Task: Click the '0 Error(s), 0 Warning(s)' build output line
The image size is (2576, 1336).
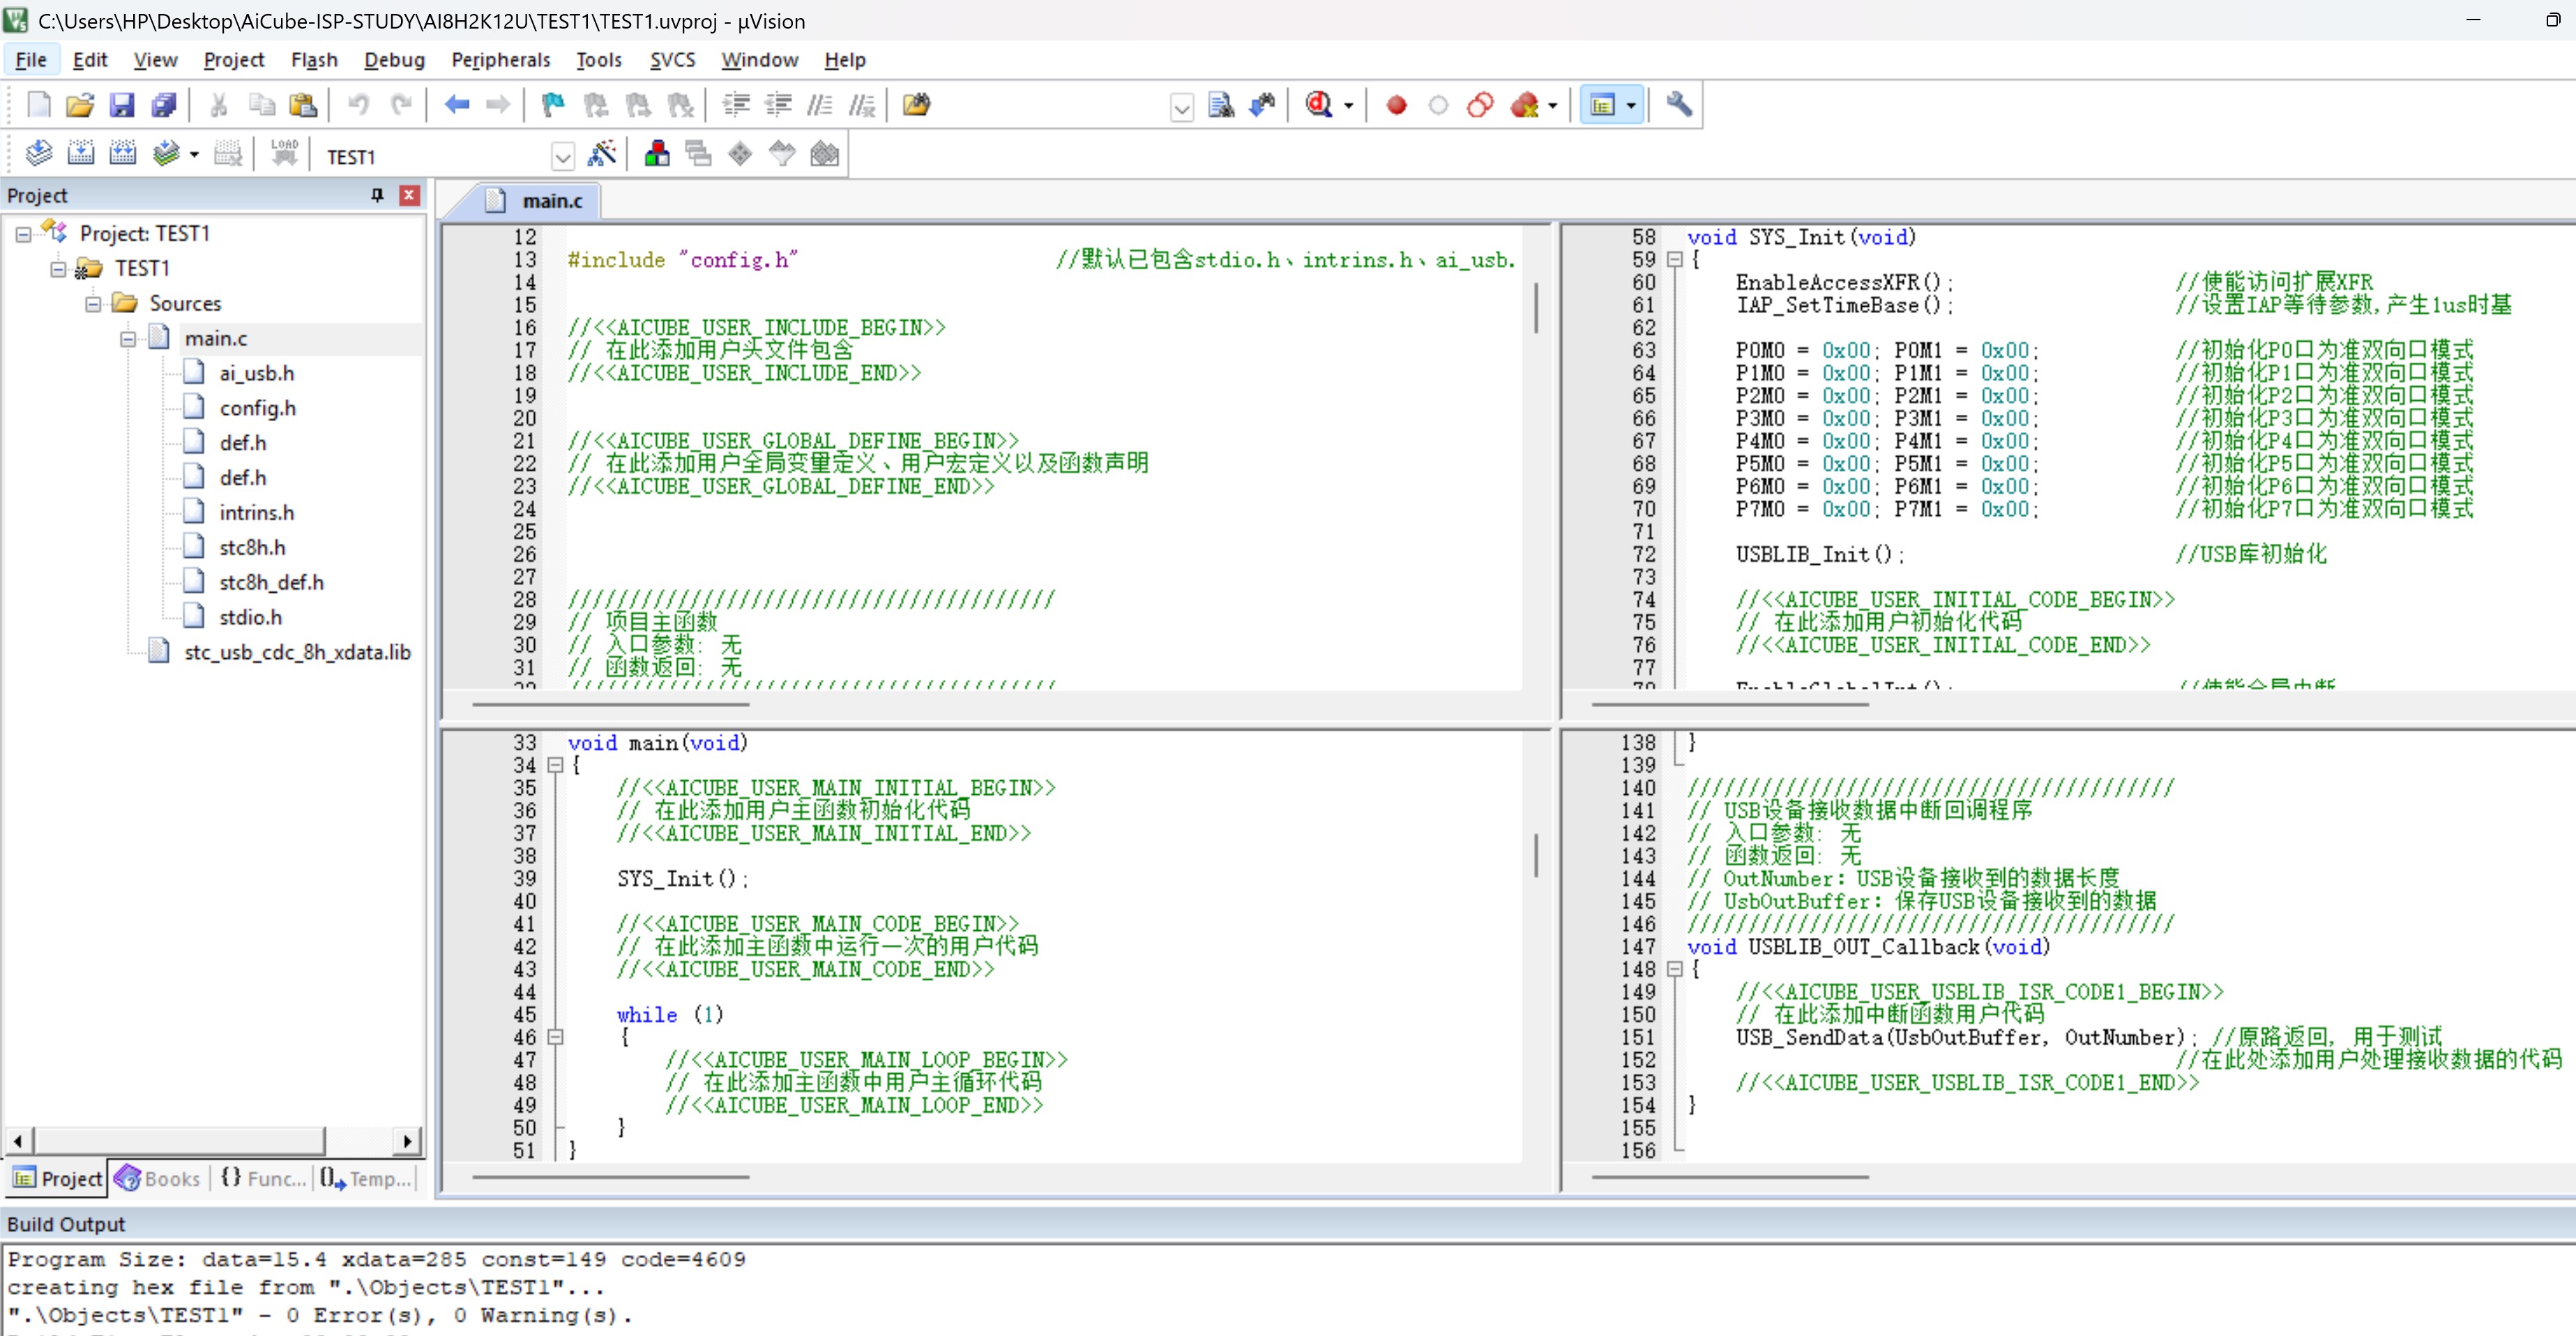Action: pyautogui.click(x=320, y=1315)
